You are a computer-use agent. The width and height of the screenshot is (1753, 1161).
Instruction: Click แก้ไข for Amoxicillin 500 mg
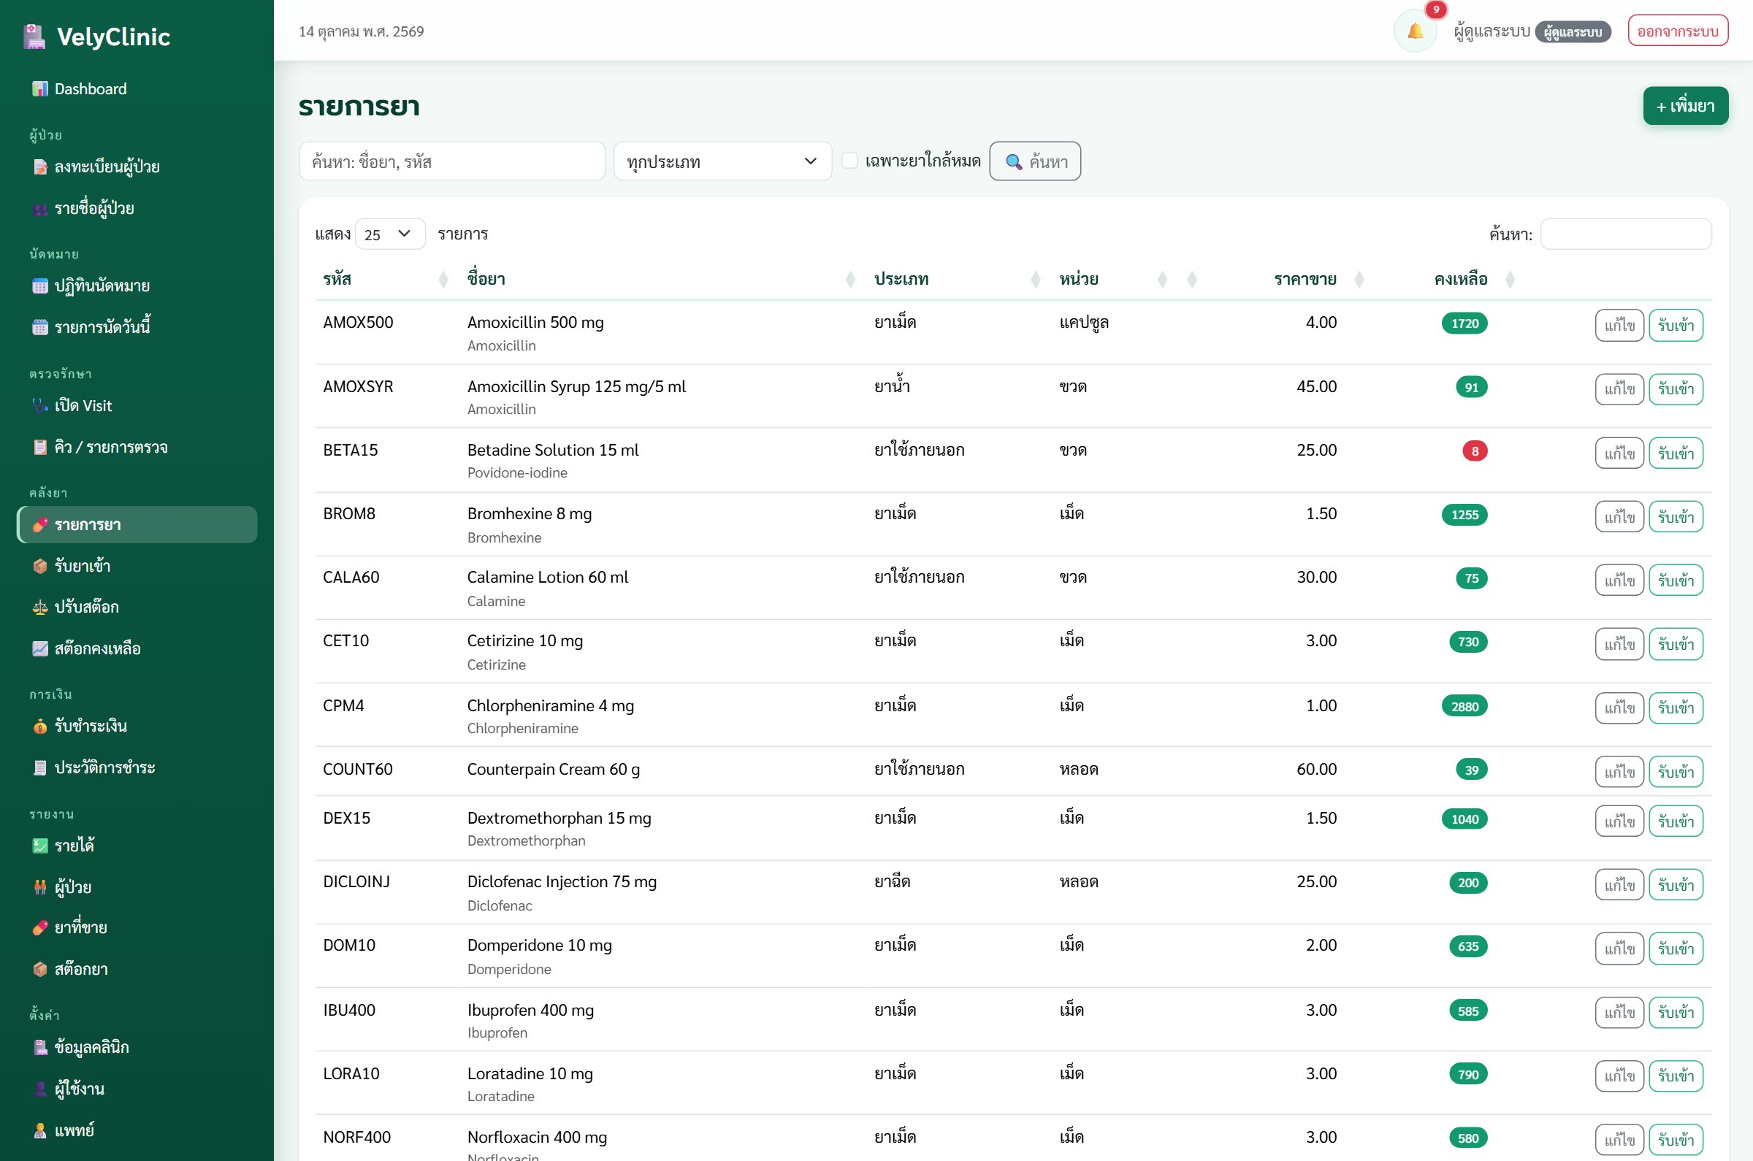pyautogui.click(x=1619, y=325)
